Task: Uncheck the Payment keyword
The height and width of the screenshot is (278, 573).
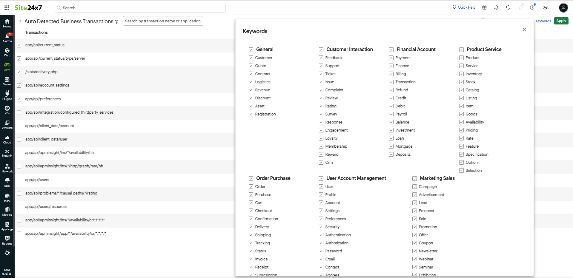Action: pyautogui.click(x=391, y=58)
